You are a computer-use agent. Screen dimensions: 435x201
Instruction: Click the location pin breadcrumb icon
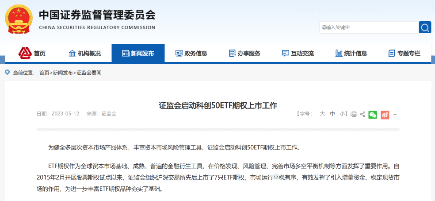tap(8, 72)
